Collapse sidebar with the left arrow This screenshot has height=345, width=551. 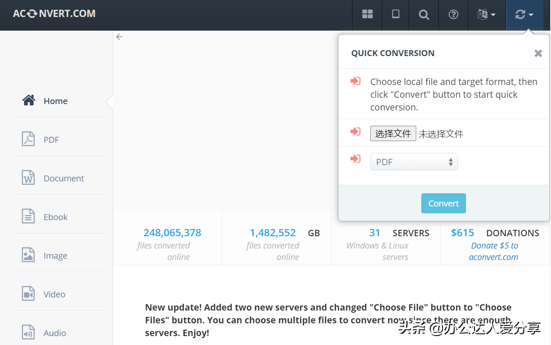119,37
